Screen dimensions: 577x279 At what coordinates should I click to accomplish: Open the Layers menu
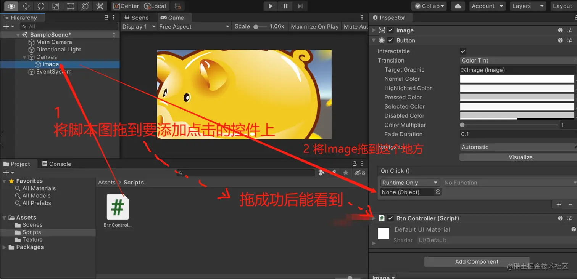(x=527, y=6)
